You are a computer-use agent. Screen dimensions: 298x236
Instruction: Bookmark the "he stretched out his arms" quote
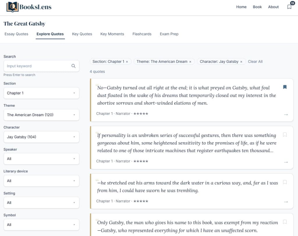285,182
